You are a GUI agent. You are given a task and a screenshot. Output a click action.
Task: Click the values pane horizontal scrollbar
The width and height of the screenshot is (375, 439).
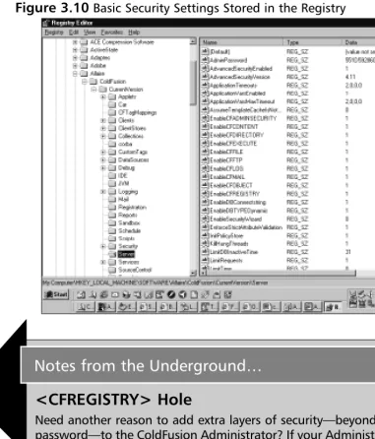point(281,273)
